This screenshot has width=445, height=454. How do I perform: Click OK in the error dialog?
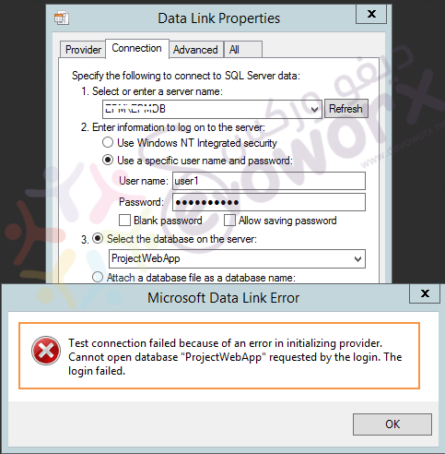pyautogui.click(x=392, y=424)
